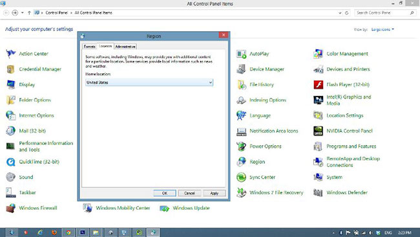Click the Back navigation arrow
This screenshot has height=237, width=420.
6,12
